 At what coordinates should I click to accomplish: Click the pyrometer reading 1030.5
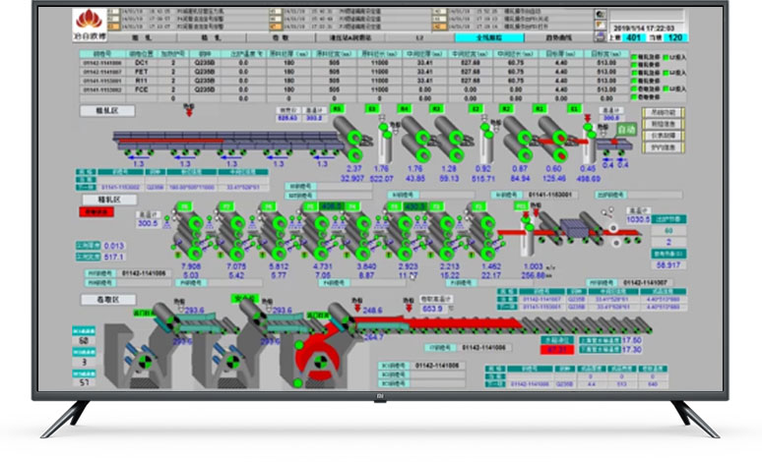coord(638,219)
